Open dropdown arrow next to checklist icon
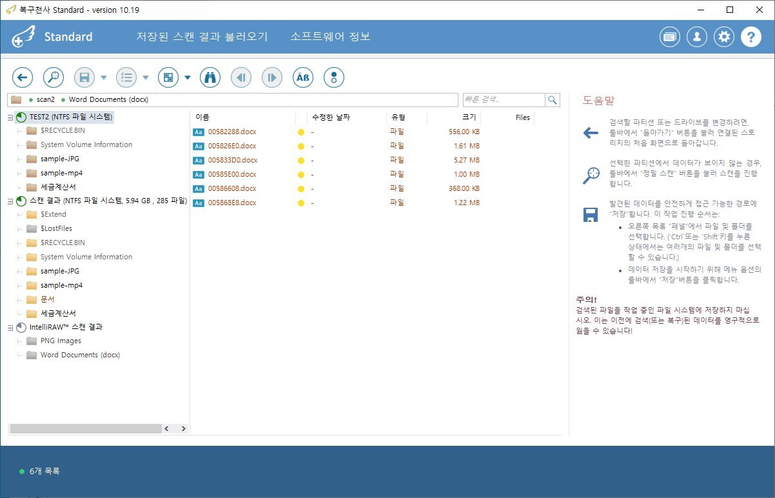The image size is (775, 498). click(x=146, y=78)
